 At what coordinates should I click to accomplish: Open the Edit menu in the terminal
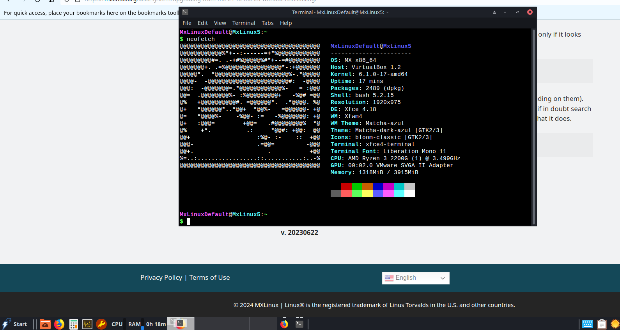pyautogui.click(x=203, y=23)
